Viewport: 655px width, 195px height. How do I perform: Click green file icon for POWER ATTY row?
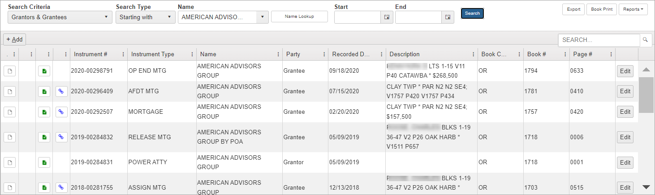(44, 162)
